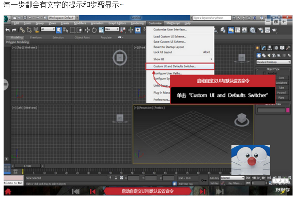Image resolution: width=296 pixels, height=201 pixels.
Task: Click the Key Filters button
Action: [x=235, y=183]
